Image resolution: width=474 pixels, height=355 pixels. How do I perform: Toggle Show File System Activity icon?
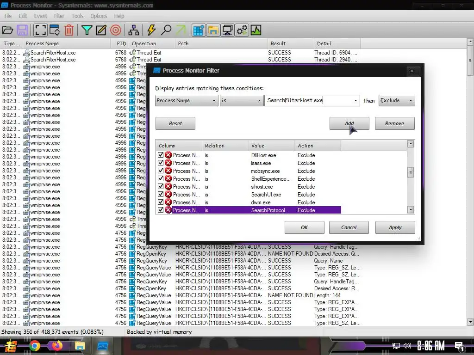coord(213,30)
